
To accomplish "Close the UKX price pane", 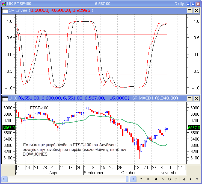I will tap(196, 98).
